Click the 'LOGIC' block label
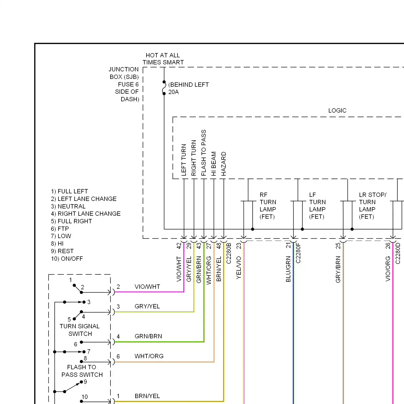Screen dimensions: 404x404 pyautogui.click(x=337, y=110)
